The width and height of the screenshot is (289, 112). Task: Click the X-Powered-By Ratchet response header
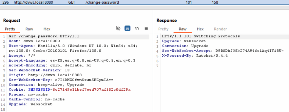[195, 55]
